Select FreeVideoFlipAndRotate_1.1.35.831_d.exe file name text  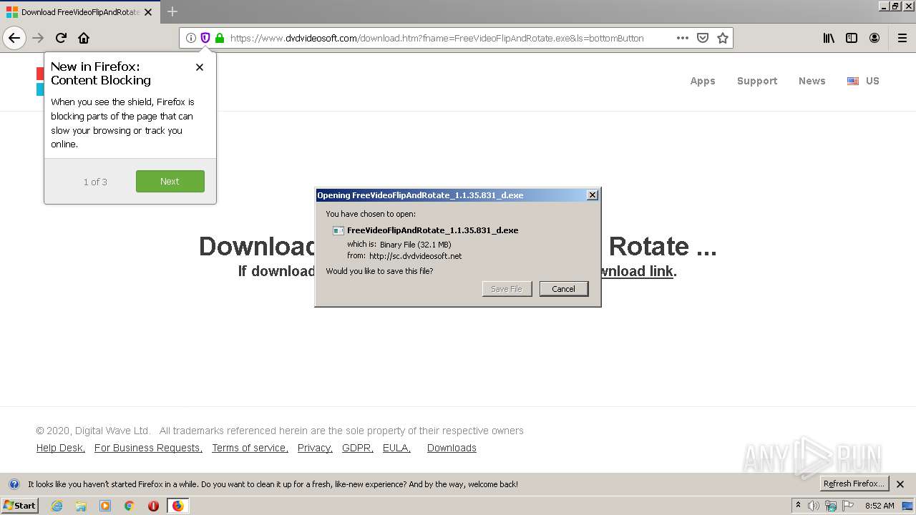coord(432,230)
